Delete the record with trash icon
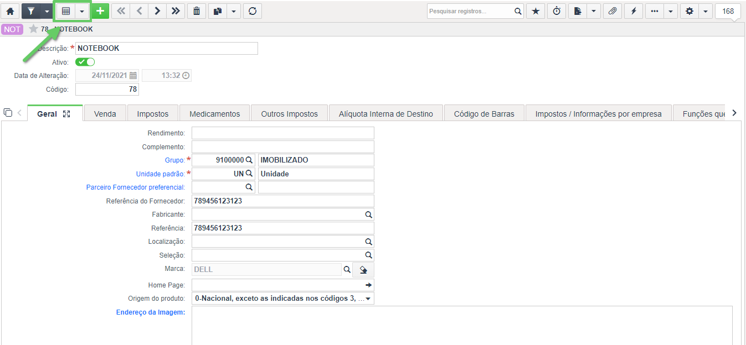This screenshot has height=345, width=746. (197, 11)
